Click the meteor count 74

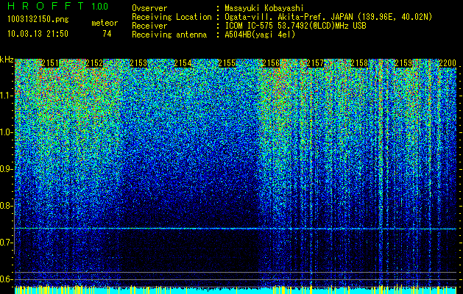click(107, 34)
